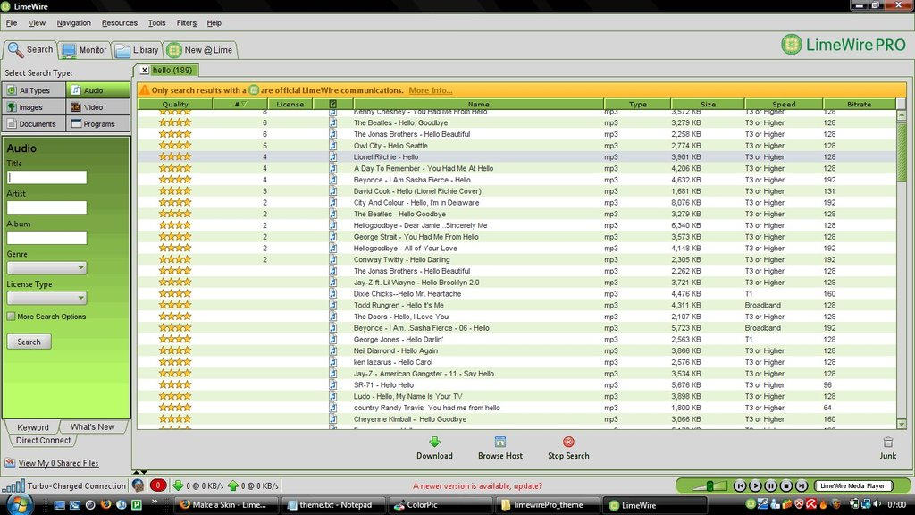Pause playback in the media player
The image size is (915, 515).
769,485
